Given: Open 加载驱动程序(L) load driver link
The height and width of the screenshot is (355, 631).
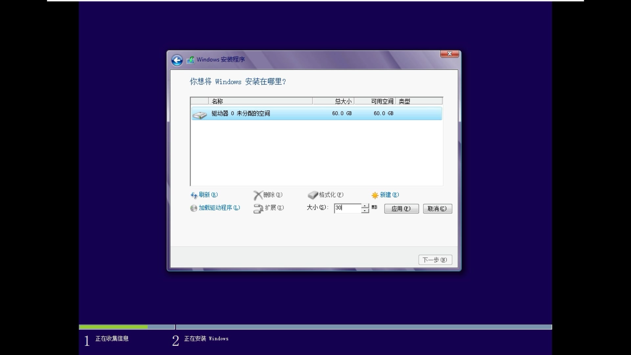Looking at the screenshot, I should coord(219,208).
